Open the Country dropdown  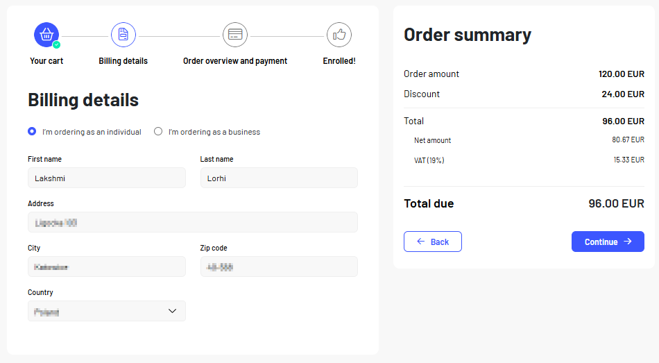(107, 311)
